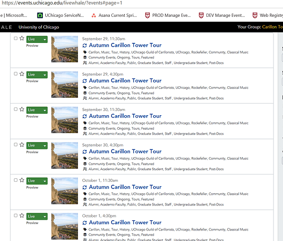Image resolution: width=283 pixels, height=241 pixels.
Task: Click repeating-event icon for September 30, 11:30am tour
Action: point(85,116)
